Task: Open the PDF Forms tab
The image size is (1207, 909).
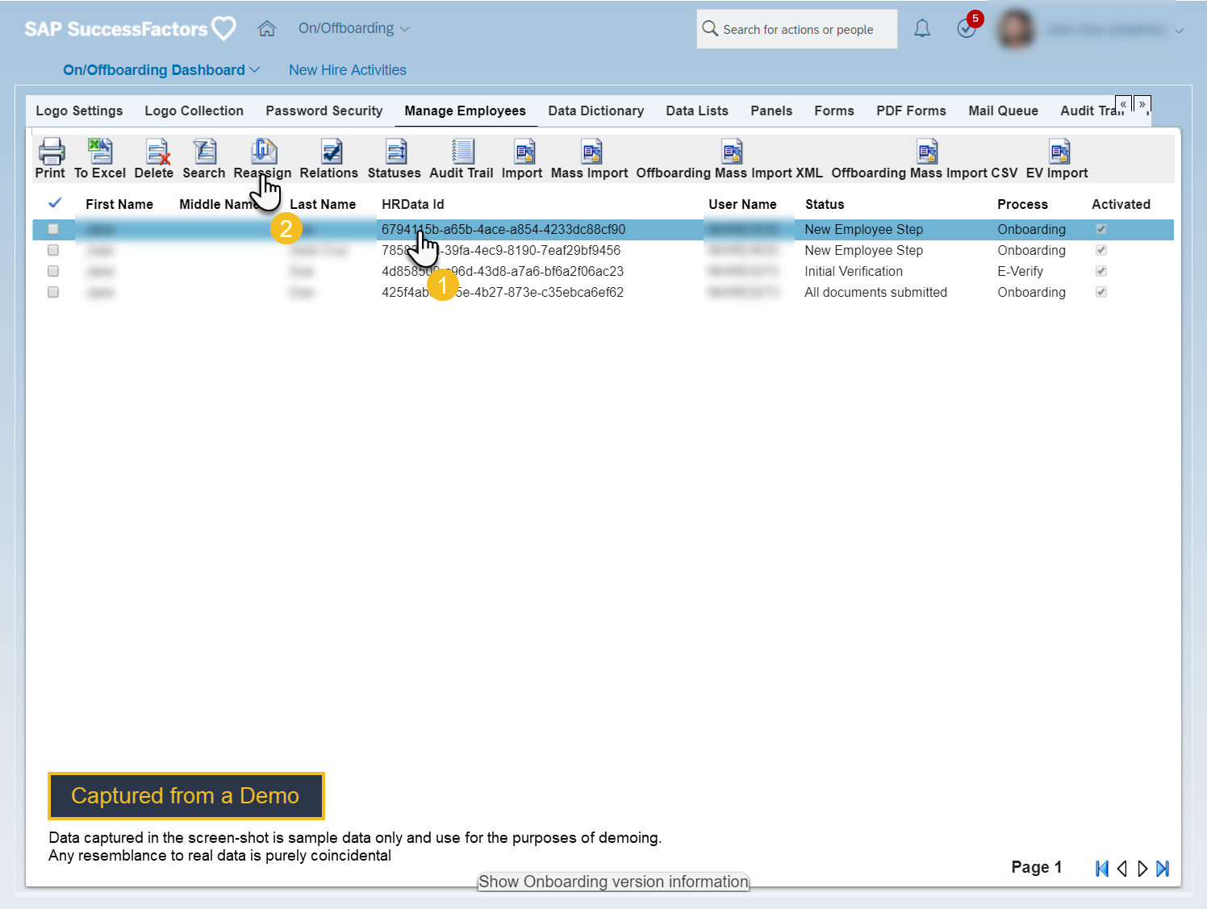Action: click(x=912, y=110)
